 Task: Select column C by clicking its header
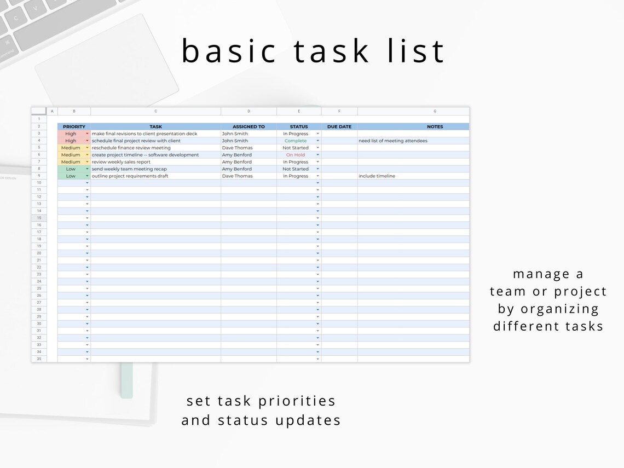[x=156, y=111]
